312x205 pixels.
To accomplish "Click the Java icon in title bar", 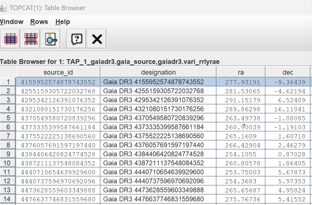I will [x=3, y=7].
